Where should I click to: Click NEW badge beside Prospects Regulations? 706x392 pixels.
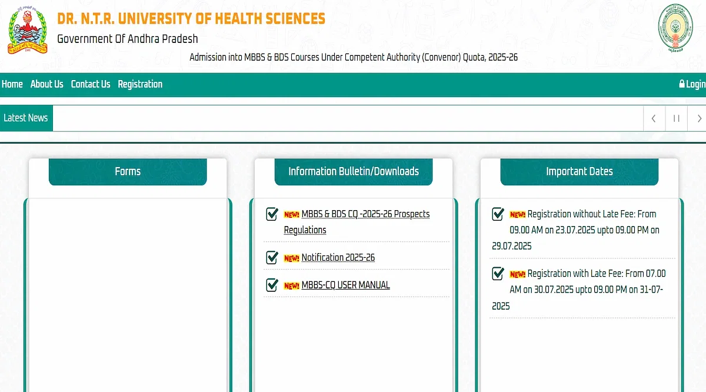(292, 214)
